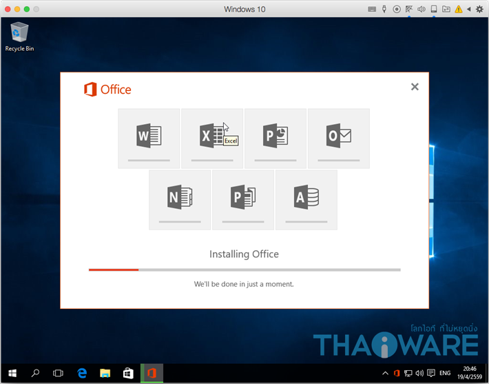The width and height of the screenshot is (489, 384).
Task: Click the Excel tooltip label
Action: click(x=231, y=141)
